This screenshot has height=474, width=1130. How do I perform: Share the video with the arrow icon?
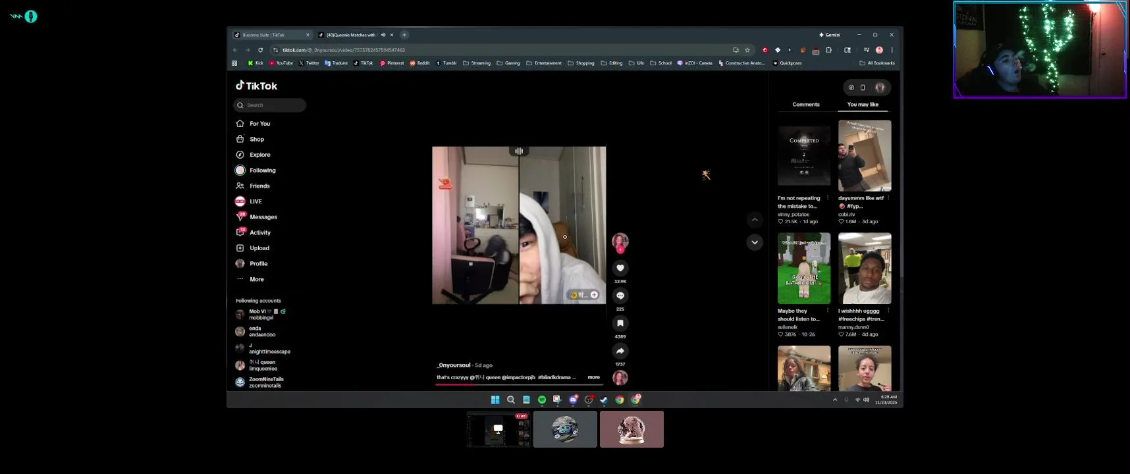click(x=620, y=351)
